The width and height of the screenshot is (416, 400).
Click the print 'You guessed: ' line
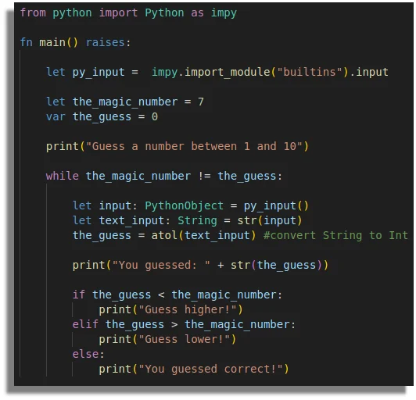200,265
